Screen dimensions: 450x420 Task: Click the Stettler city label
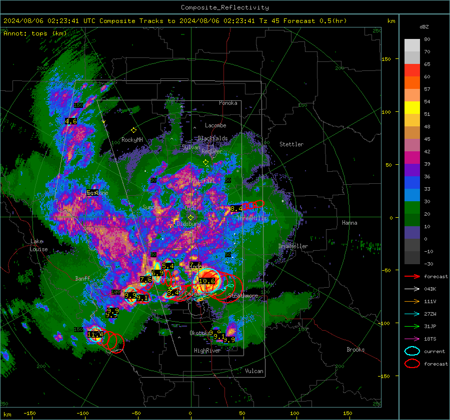pos(291,144)
